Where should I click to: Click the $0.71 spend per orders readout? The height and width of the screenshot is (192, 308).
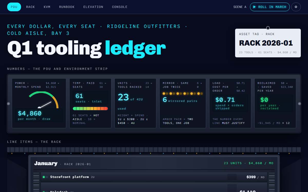230,103
